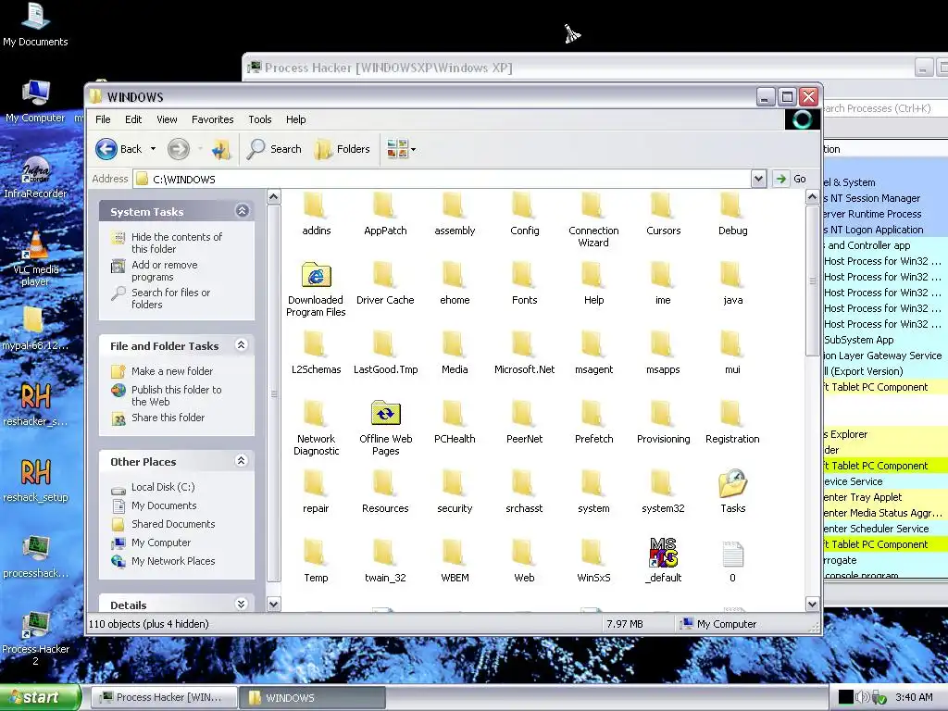This screenshot has height=711, width=948.
Task: Click Make a new folder link
Action: [x=171, y=371]
